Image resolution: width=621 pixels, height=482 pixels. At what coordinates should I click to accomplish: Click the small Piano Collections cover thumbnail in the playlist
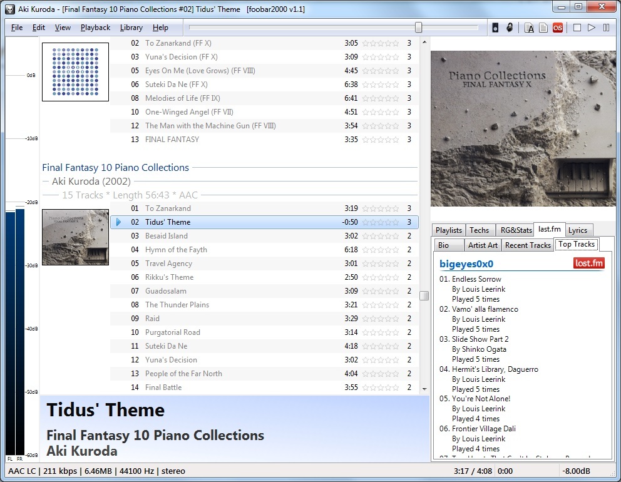click(x=75, y=237)
